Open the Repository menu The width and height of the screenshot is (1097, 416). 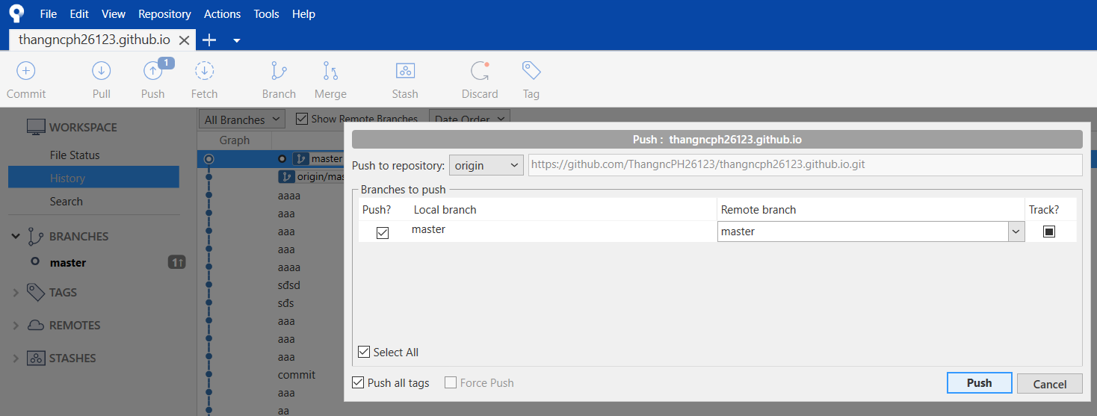tap(164, 13)
